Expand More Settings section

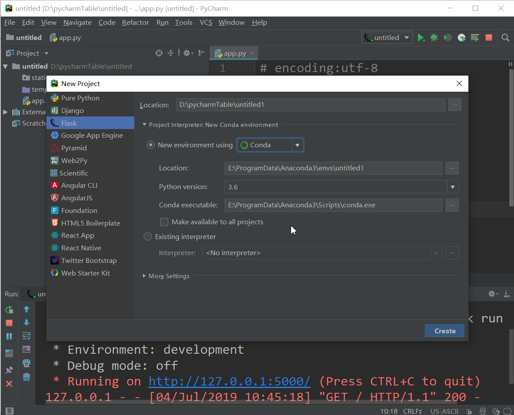click(144, 276)
